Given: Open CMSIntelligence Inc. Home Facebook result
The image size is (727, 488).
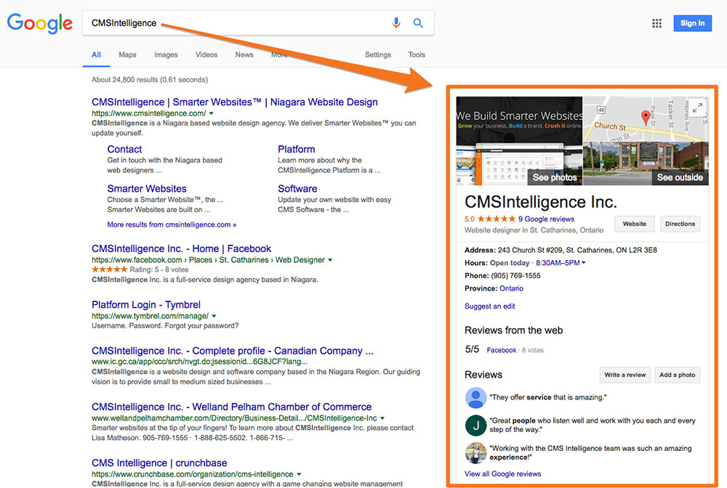Looking at the screenshot, I should point(181,248).
